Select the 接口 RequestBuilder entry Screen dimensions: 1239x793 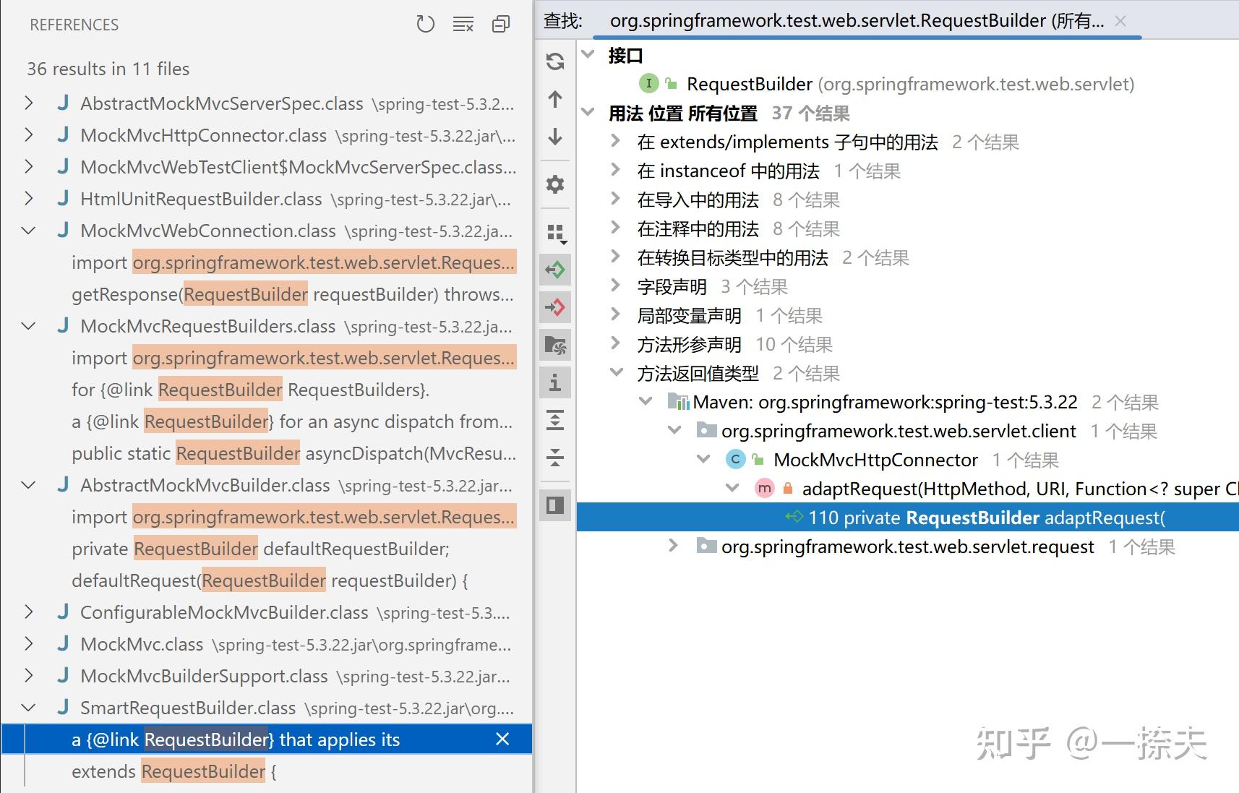(x=749, y=83)
